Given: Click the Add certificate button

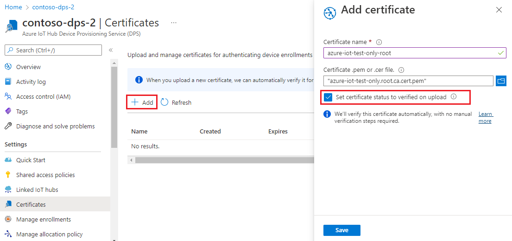Looking at the screenshot, I should (142, 102).
